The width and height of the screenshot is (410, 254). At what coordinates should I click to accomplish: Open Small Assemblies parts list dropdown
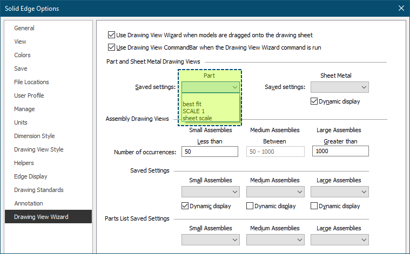211,240
